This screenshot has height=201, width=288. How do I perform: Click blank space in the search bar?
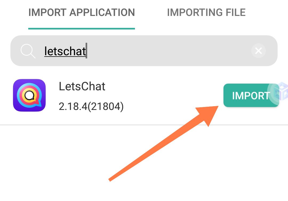[171, 51]
